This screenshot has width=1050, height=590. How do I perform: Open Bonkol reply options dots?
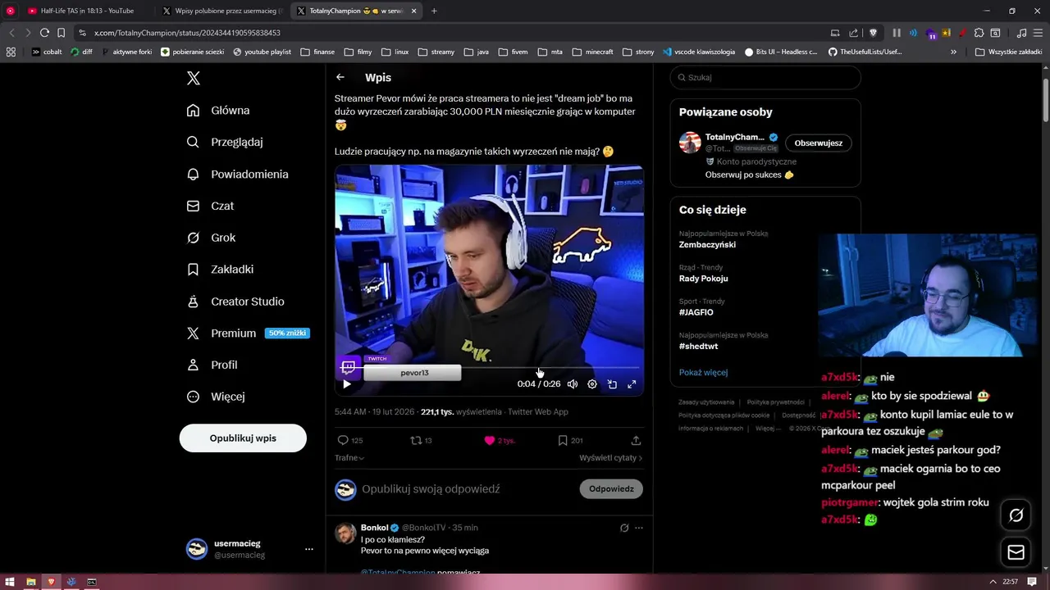(639, 528)
